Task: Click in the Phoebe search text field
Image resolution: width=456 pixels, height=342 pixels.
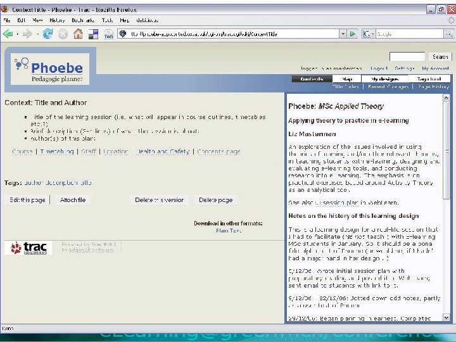Action: point(407,57)
